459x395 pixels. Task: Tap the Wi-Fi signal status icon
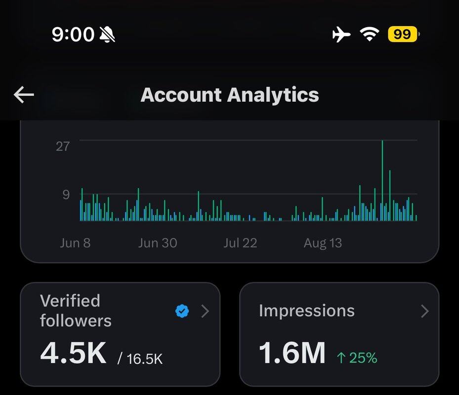[x=369, y=34]
